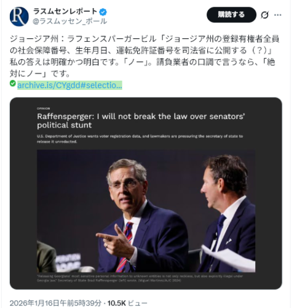The height and width of the screenshot is (308, 297).
Task: Open the archive.is/CYgdd link
Action: pyautogui.click(x=69, y=85)
